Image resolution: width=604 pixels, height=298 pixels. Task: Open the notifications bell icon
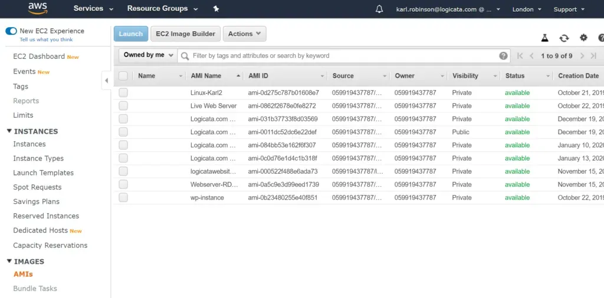[379, 9]
